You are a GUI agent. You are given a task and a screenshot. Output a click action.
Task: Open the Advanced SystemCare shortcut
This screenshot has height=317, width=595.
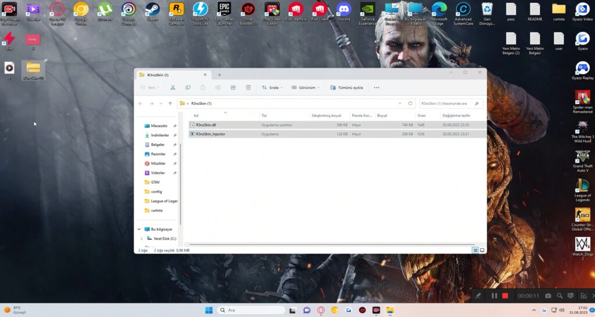(463, 13)
